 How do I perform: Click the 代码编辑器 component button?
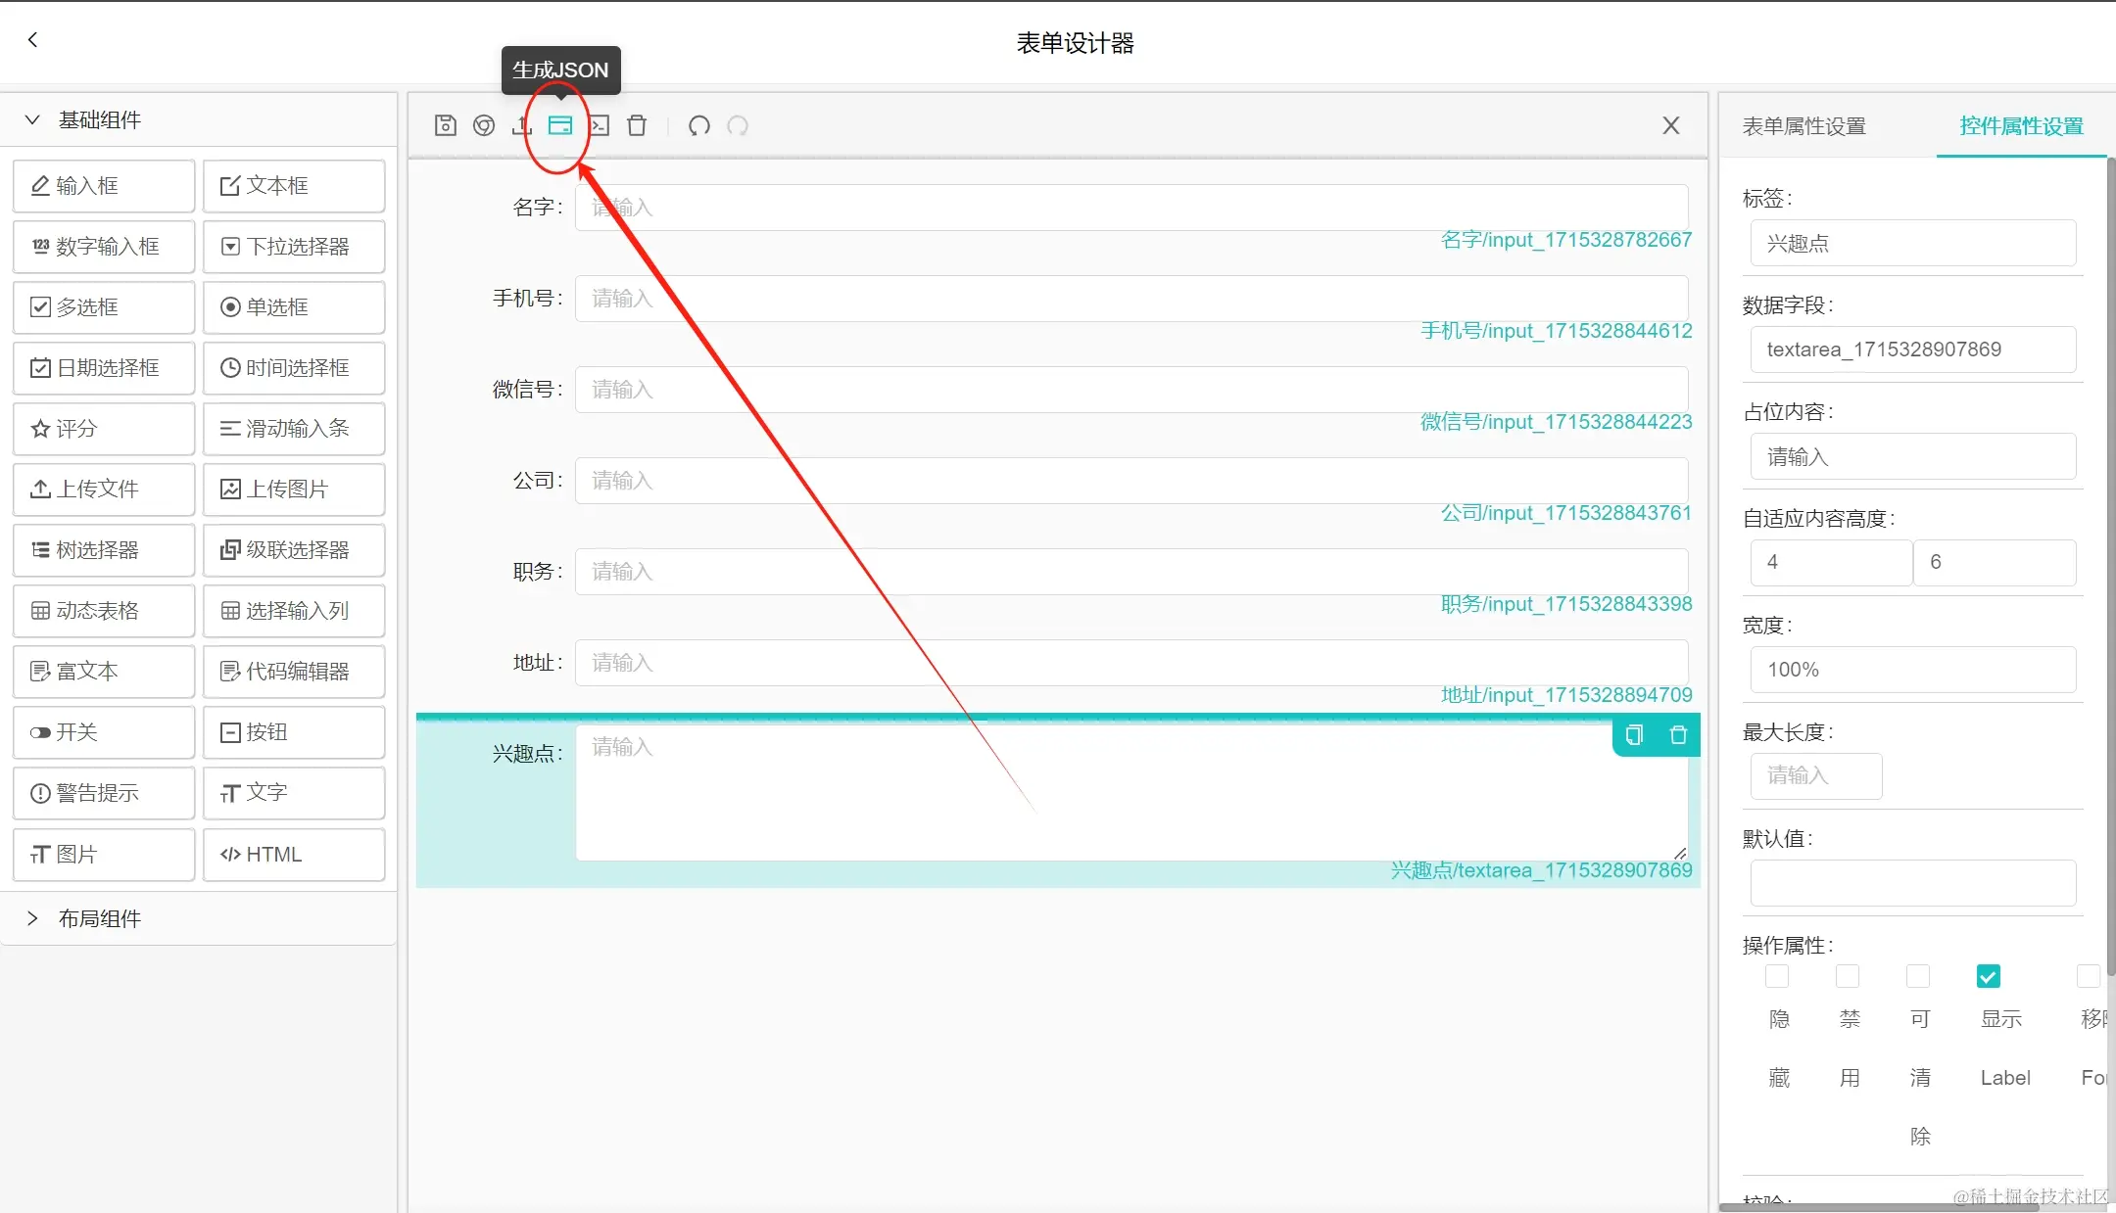point(294,672)
